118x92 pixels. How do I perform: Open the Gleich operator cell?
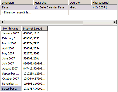(80, 7)
